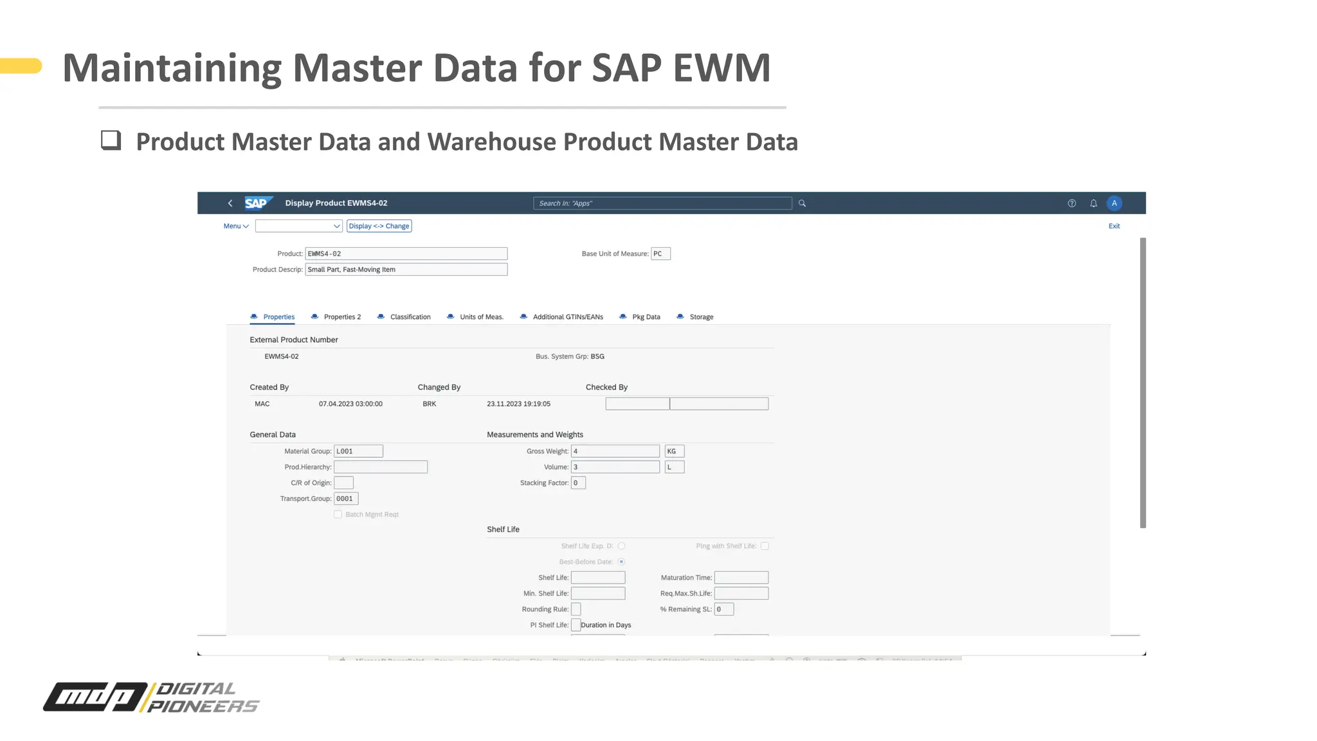The image size is (1317, 741).
Task: Click the Prod.Hierarchy field
Action: tap(381, 468)
